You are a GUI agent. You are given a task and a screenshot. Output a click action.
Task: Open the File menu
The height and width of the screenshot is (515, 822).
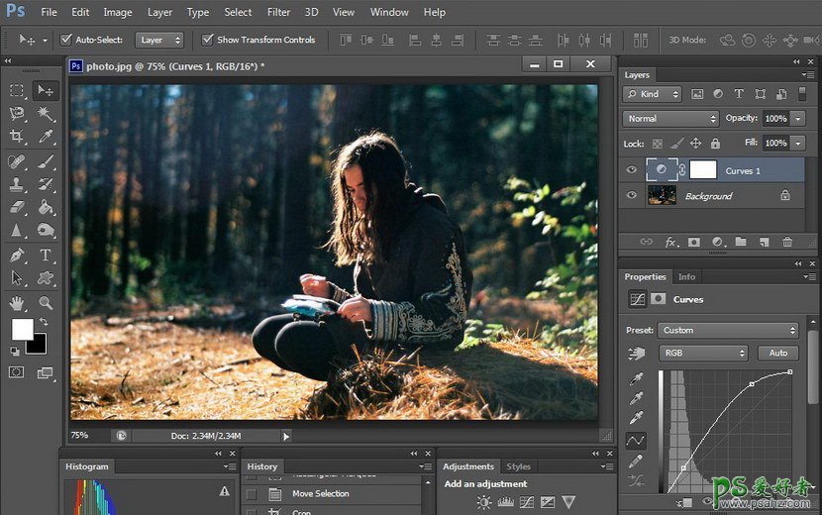49,12
